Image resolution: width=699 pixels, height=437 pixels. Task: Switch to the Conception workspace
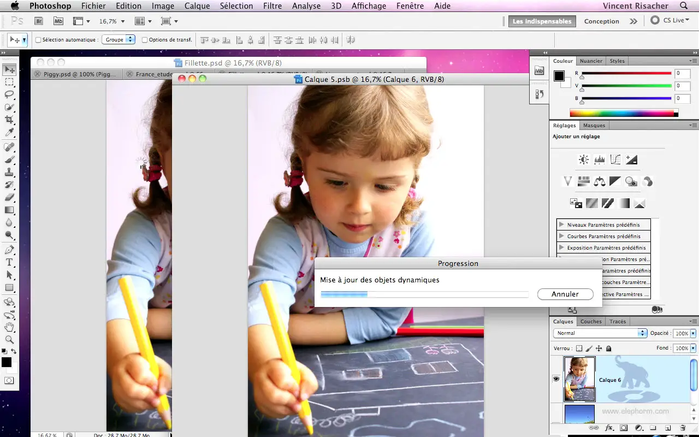pos(602,21)
